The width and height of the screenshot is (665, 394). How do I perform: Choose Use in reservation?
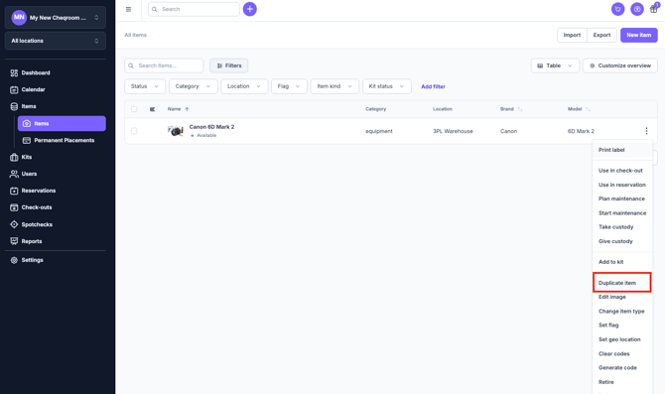[x=621, y=185]
